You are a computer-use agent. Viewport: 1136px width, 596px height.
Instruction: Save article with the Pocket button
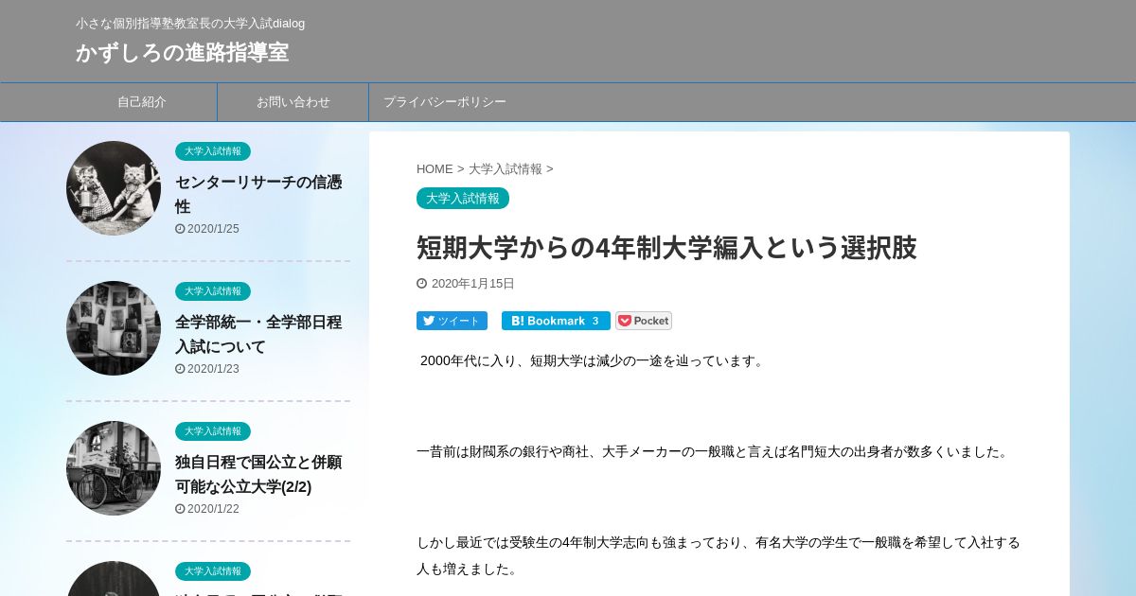[644, 321]
